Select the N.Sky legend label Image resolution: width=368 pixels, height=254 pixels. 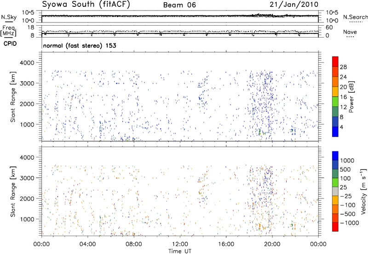[9, 17]
